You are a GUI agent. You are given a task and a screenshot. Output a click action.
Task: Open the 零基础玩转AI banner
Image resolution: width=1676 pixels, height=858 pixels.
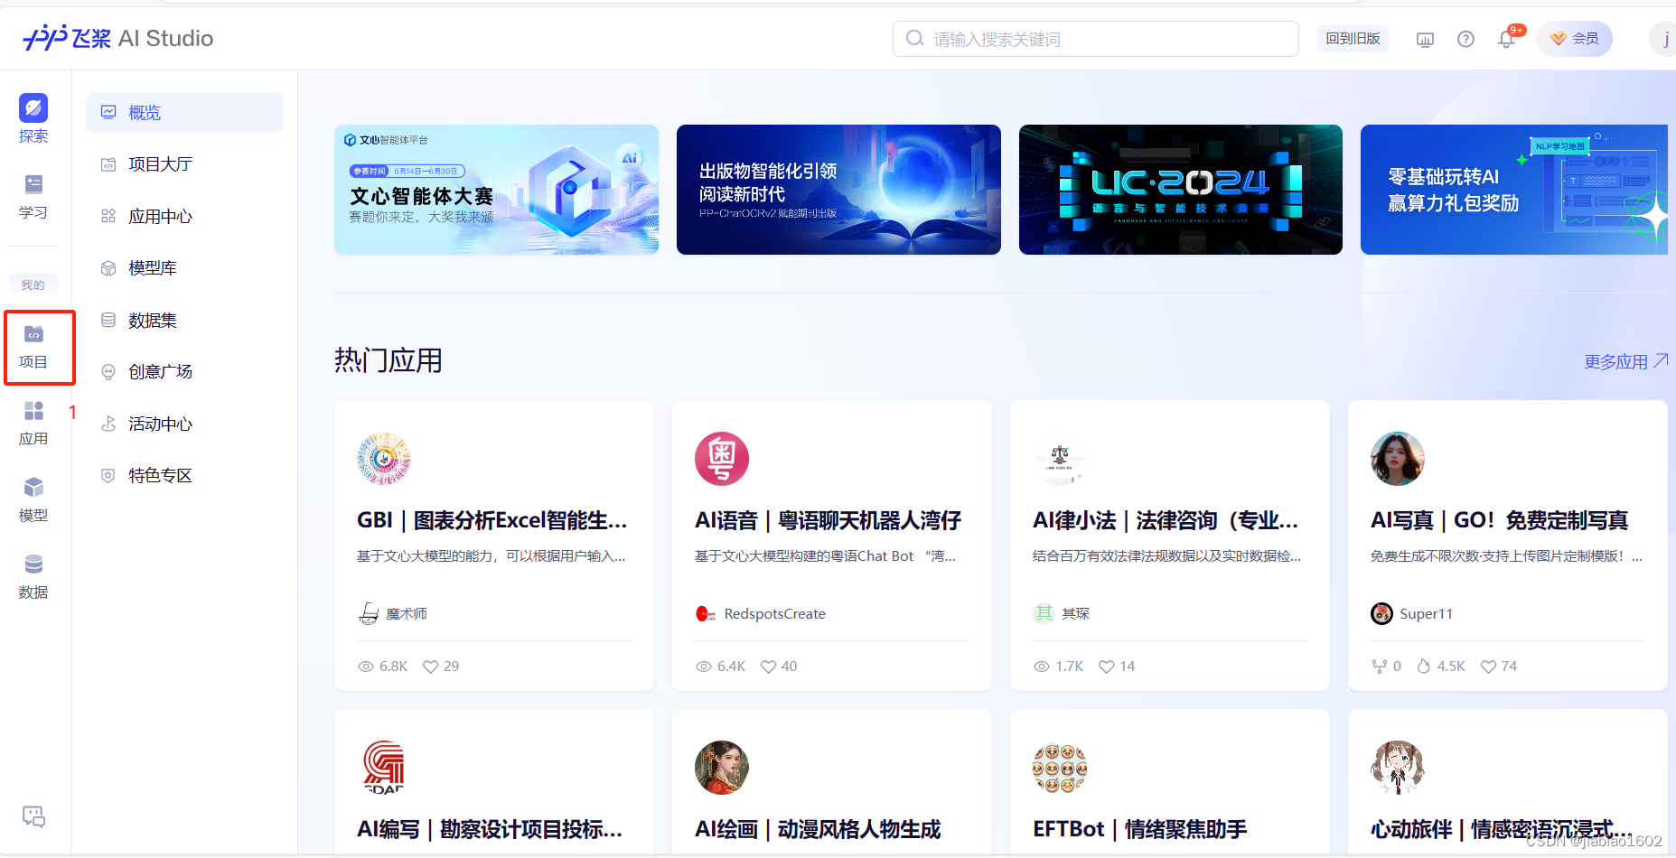[x=1514, y=190]
